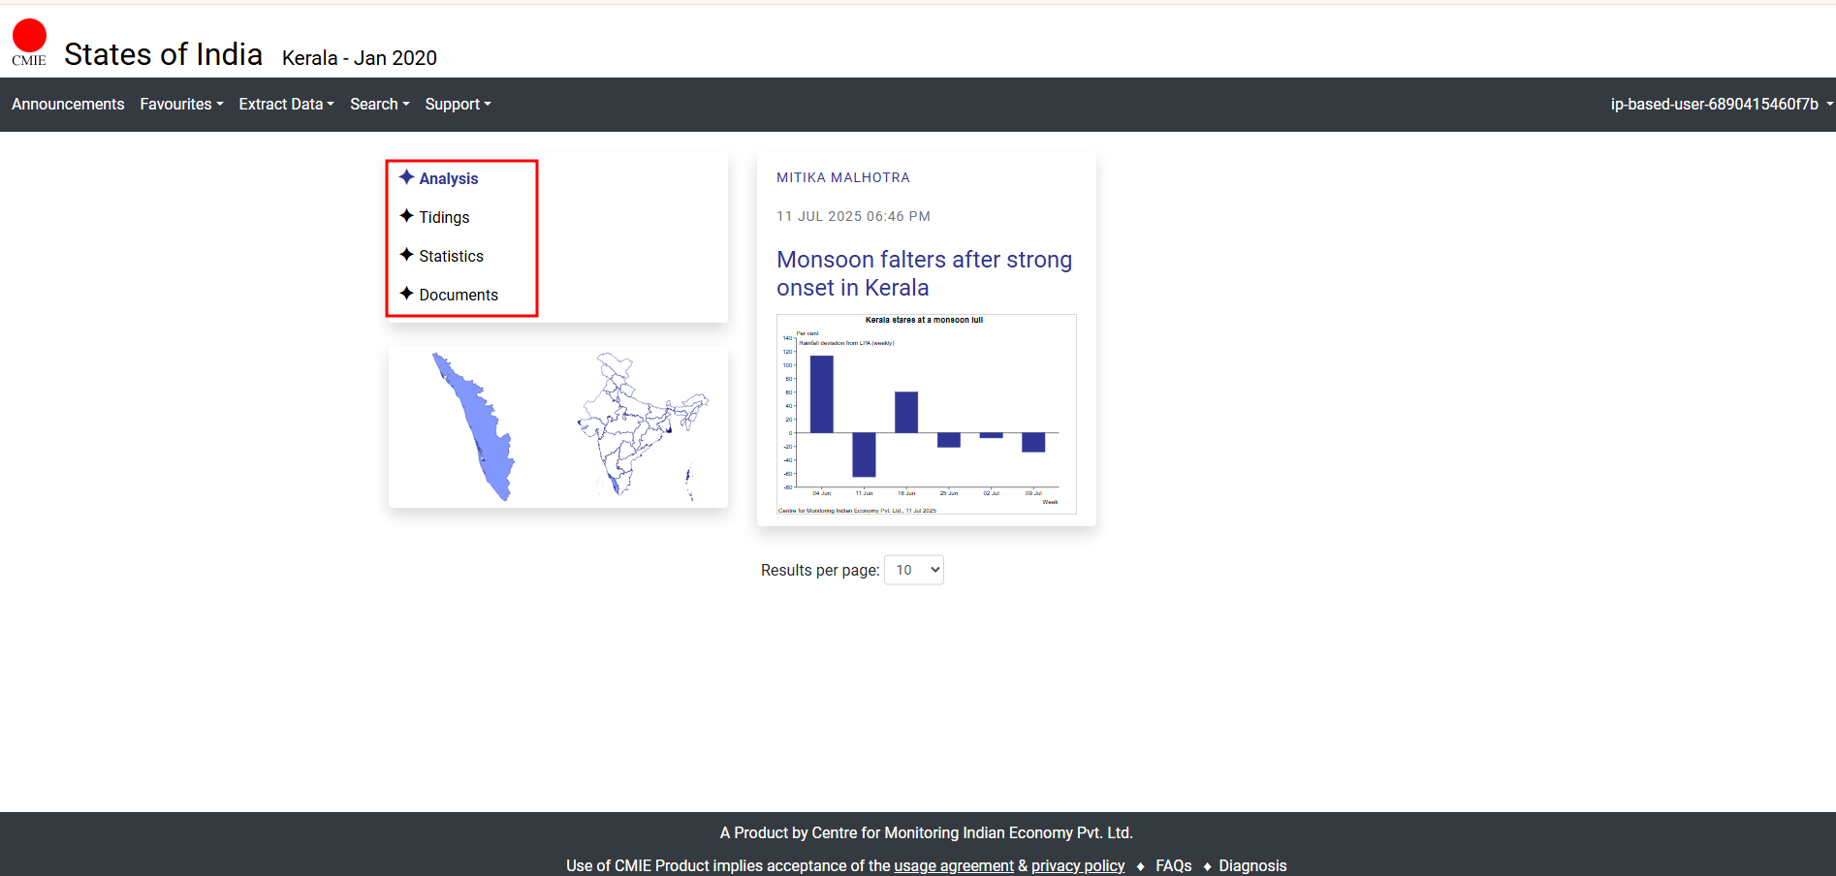This screenshot has height=876, width=1836.
Task: Click the star icon beside Analysis
Action: [x=406, y=177]
